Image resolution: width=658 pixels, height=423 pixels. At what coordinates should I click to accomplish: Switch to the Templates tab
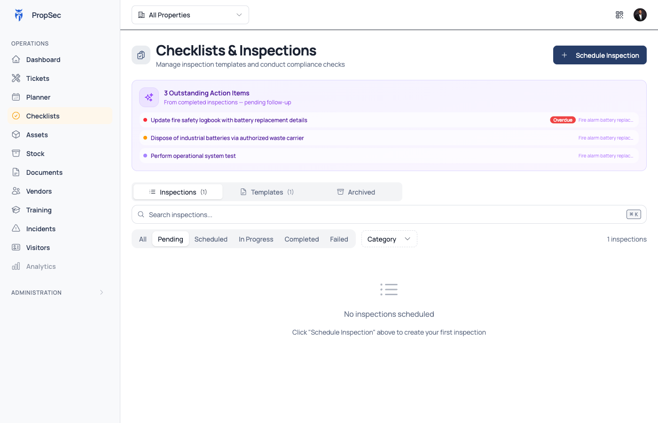[267, 192]
